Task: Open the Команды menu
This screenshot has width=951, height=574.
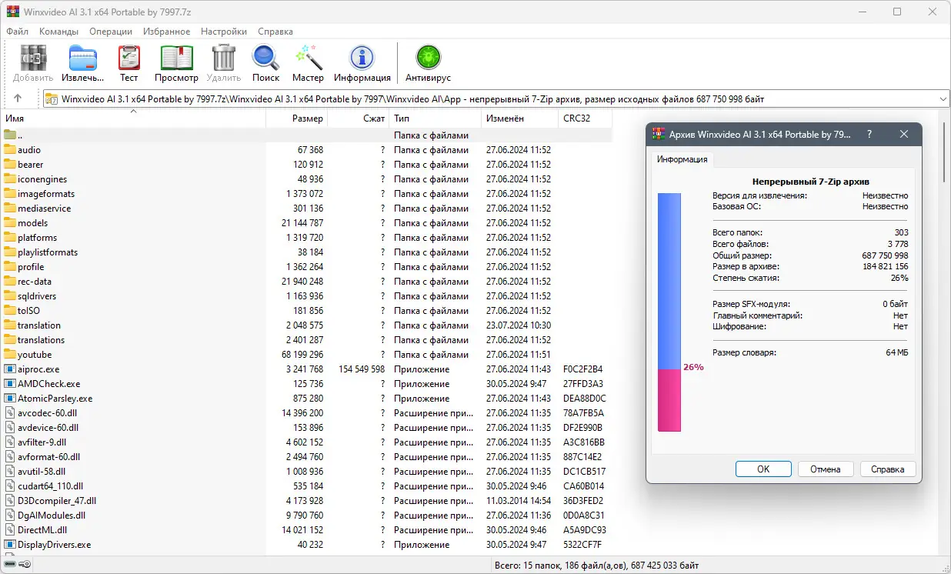Action: 58,32
